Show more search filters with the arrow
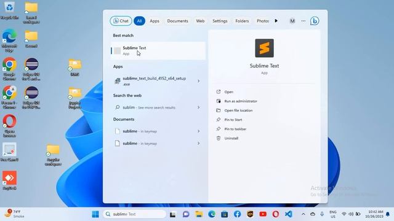The width and height of the screenshot is (394, 221). [x=276, y=21]
